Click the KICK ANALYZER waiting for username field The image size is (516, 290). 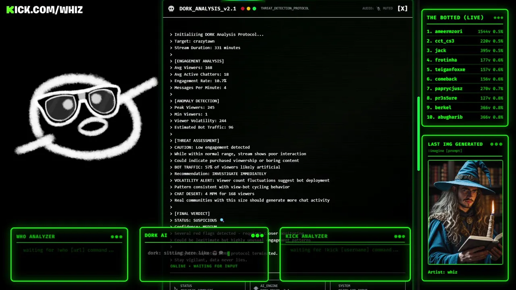[x=344, y=250]
